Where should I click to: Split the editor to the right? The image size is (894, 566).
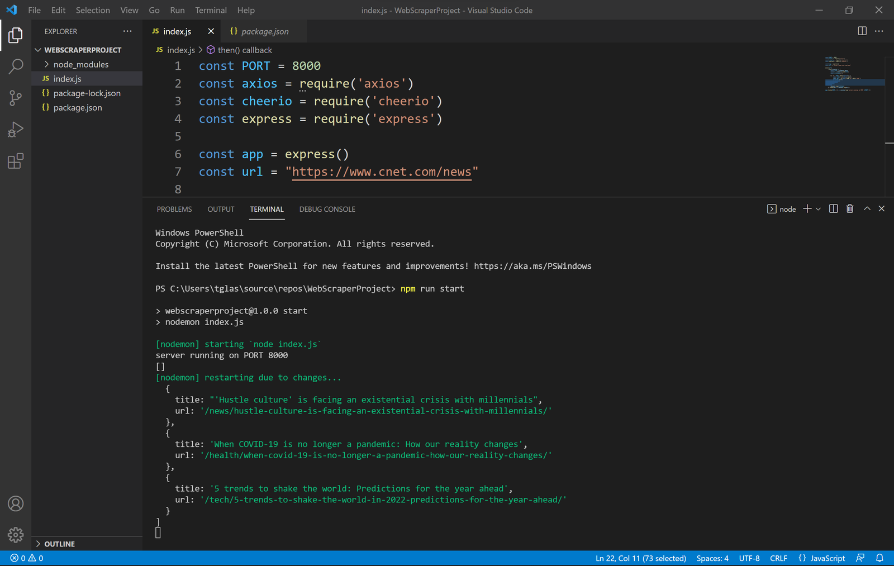point(862,31)
